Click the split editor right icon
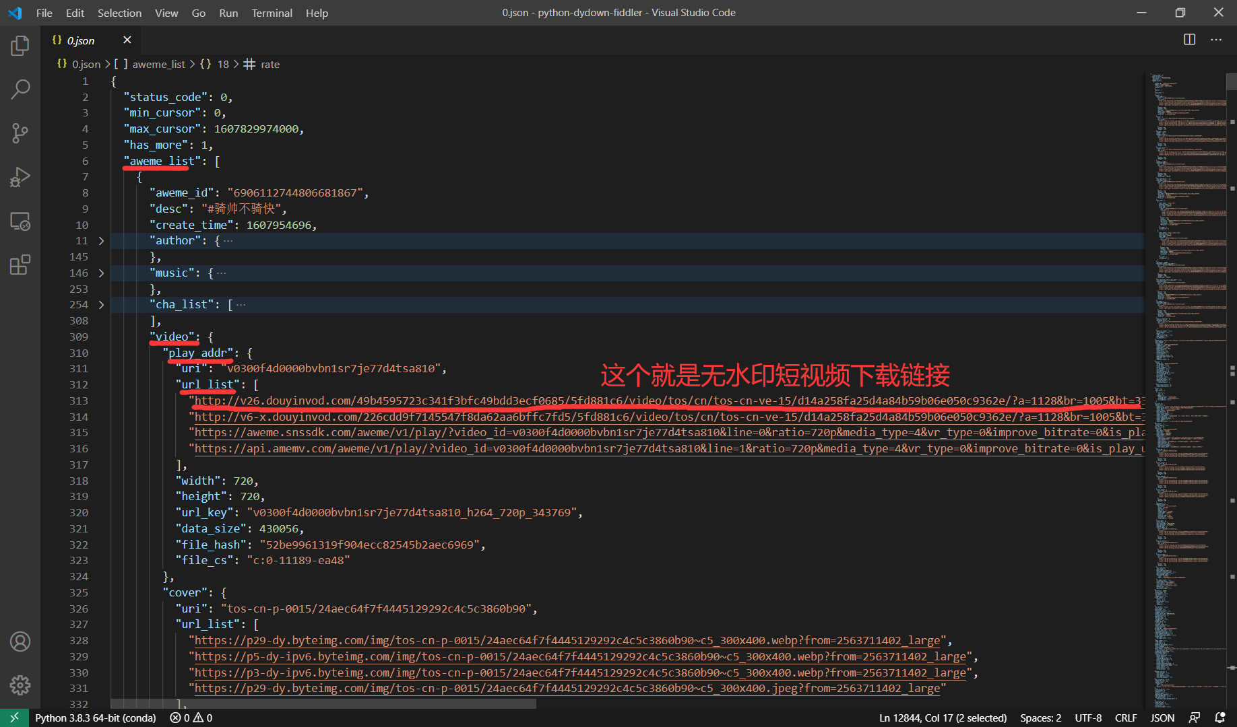This screenshot has height=727, width=1237. pos(1189,40)
